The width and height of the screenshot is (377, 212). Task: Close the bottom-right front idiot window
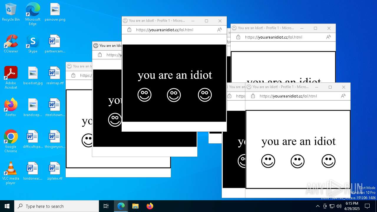[x=344, y=87]
